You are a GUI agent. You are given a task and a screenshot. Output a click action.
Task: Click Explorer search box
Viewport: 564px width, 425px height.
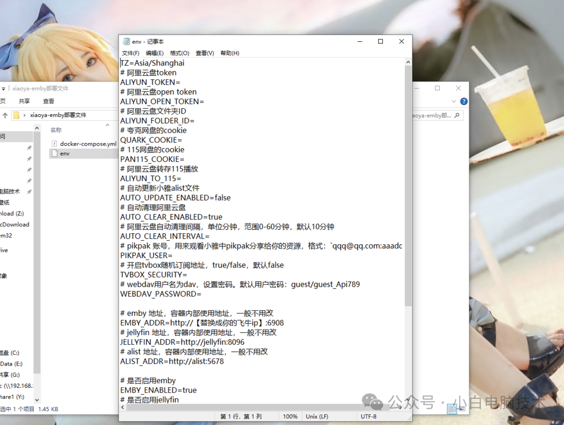438,115
